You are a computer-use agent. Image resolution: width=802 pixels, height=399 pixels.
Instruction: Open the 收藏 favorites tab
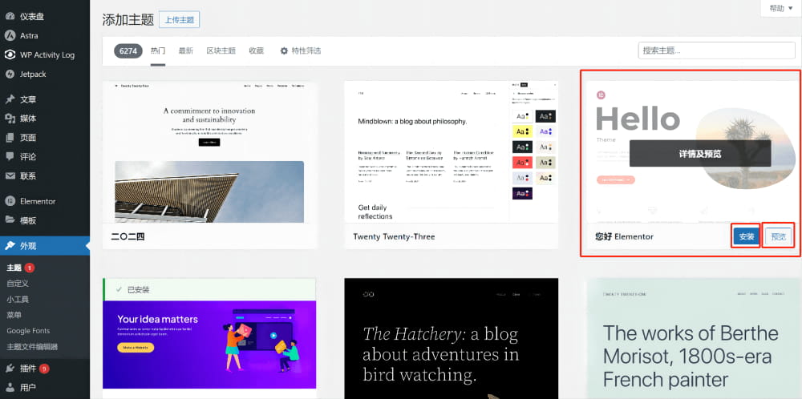click(257, 50)
